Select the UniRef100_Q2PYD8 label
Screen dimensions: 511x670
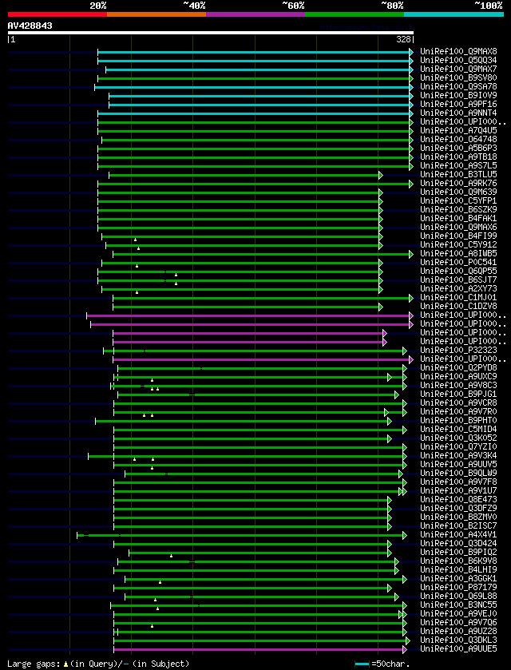coord(458,367)
